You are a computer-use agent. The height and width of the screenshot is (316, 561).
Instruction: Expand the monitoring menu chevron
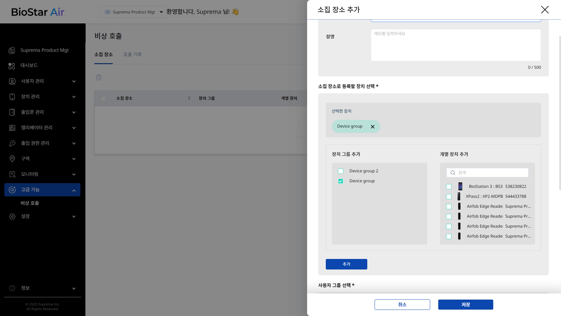[74, 174]
